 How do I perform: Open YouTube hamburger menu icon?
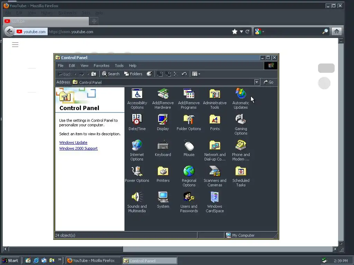pyautogui.click(x=15, y=45)
